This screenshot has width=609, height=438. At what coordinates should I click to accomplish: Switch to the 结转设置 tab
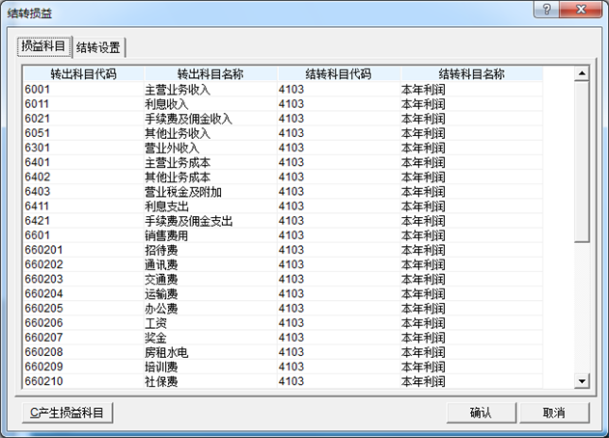(99, 46)
